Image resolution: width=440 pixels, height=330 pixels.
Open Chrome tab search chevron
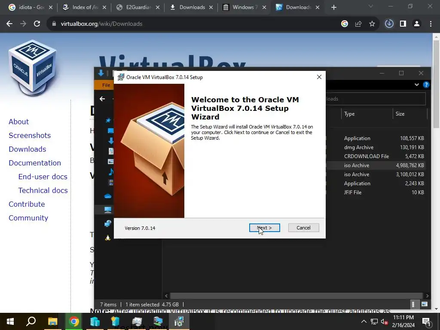[371, 6]
